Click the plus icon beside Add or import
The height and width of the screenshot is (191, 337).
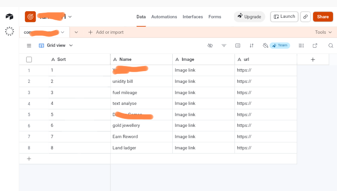pos(90,32)
